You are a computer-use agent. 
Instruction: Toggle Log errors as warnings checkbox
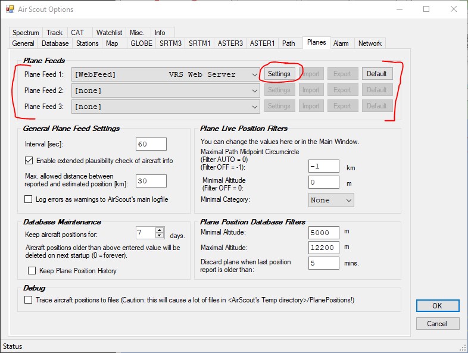pyautogui.click(x=29, y=199)
